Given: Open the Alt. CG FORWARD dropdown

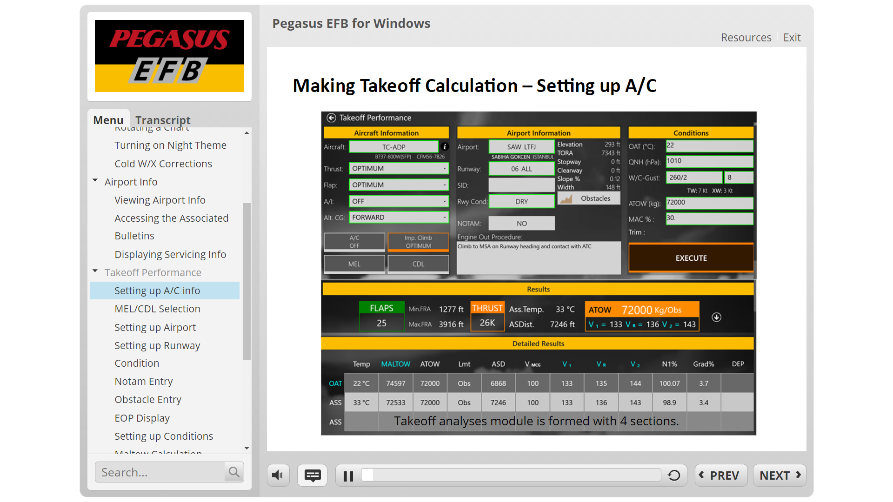Looking at the screenshot, I should (399, 217).
